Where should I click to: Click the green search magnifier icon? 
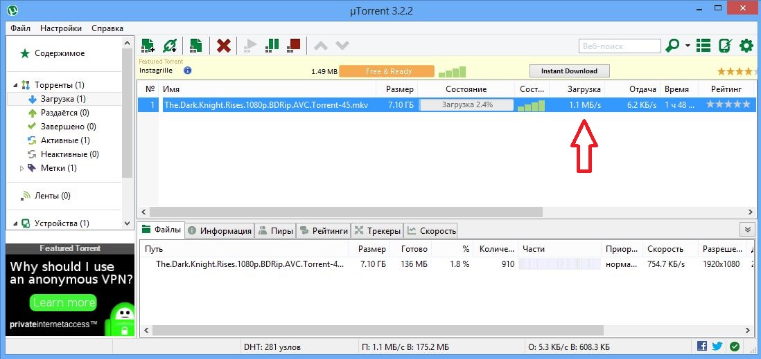coord(672,46)
